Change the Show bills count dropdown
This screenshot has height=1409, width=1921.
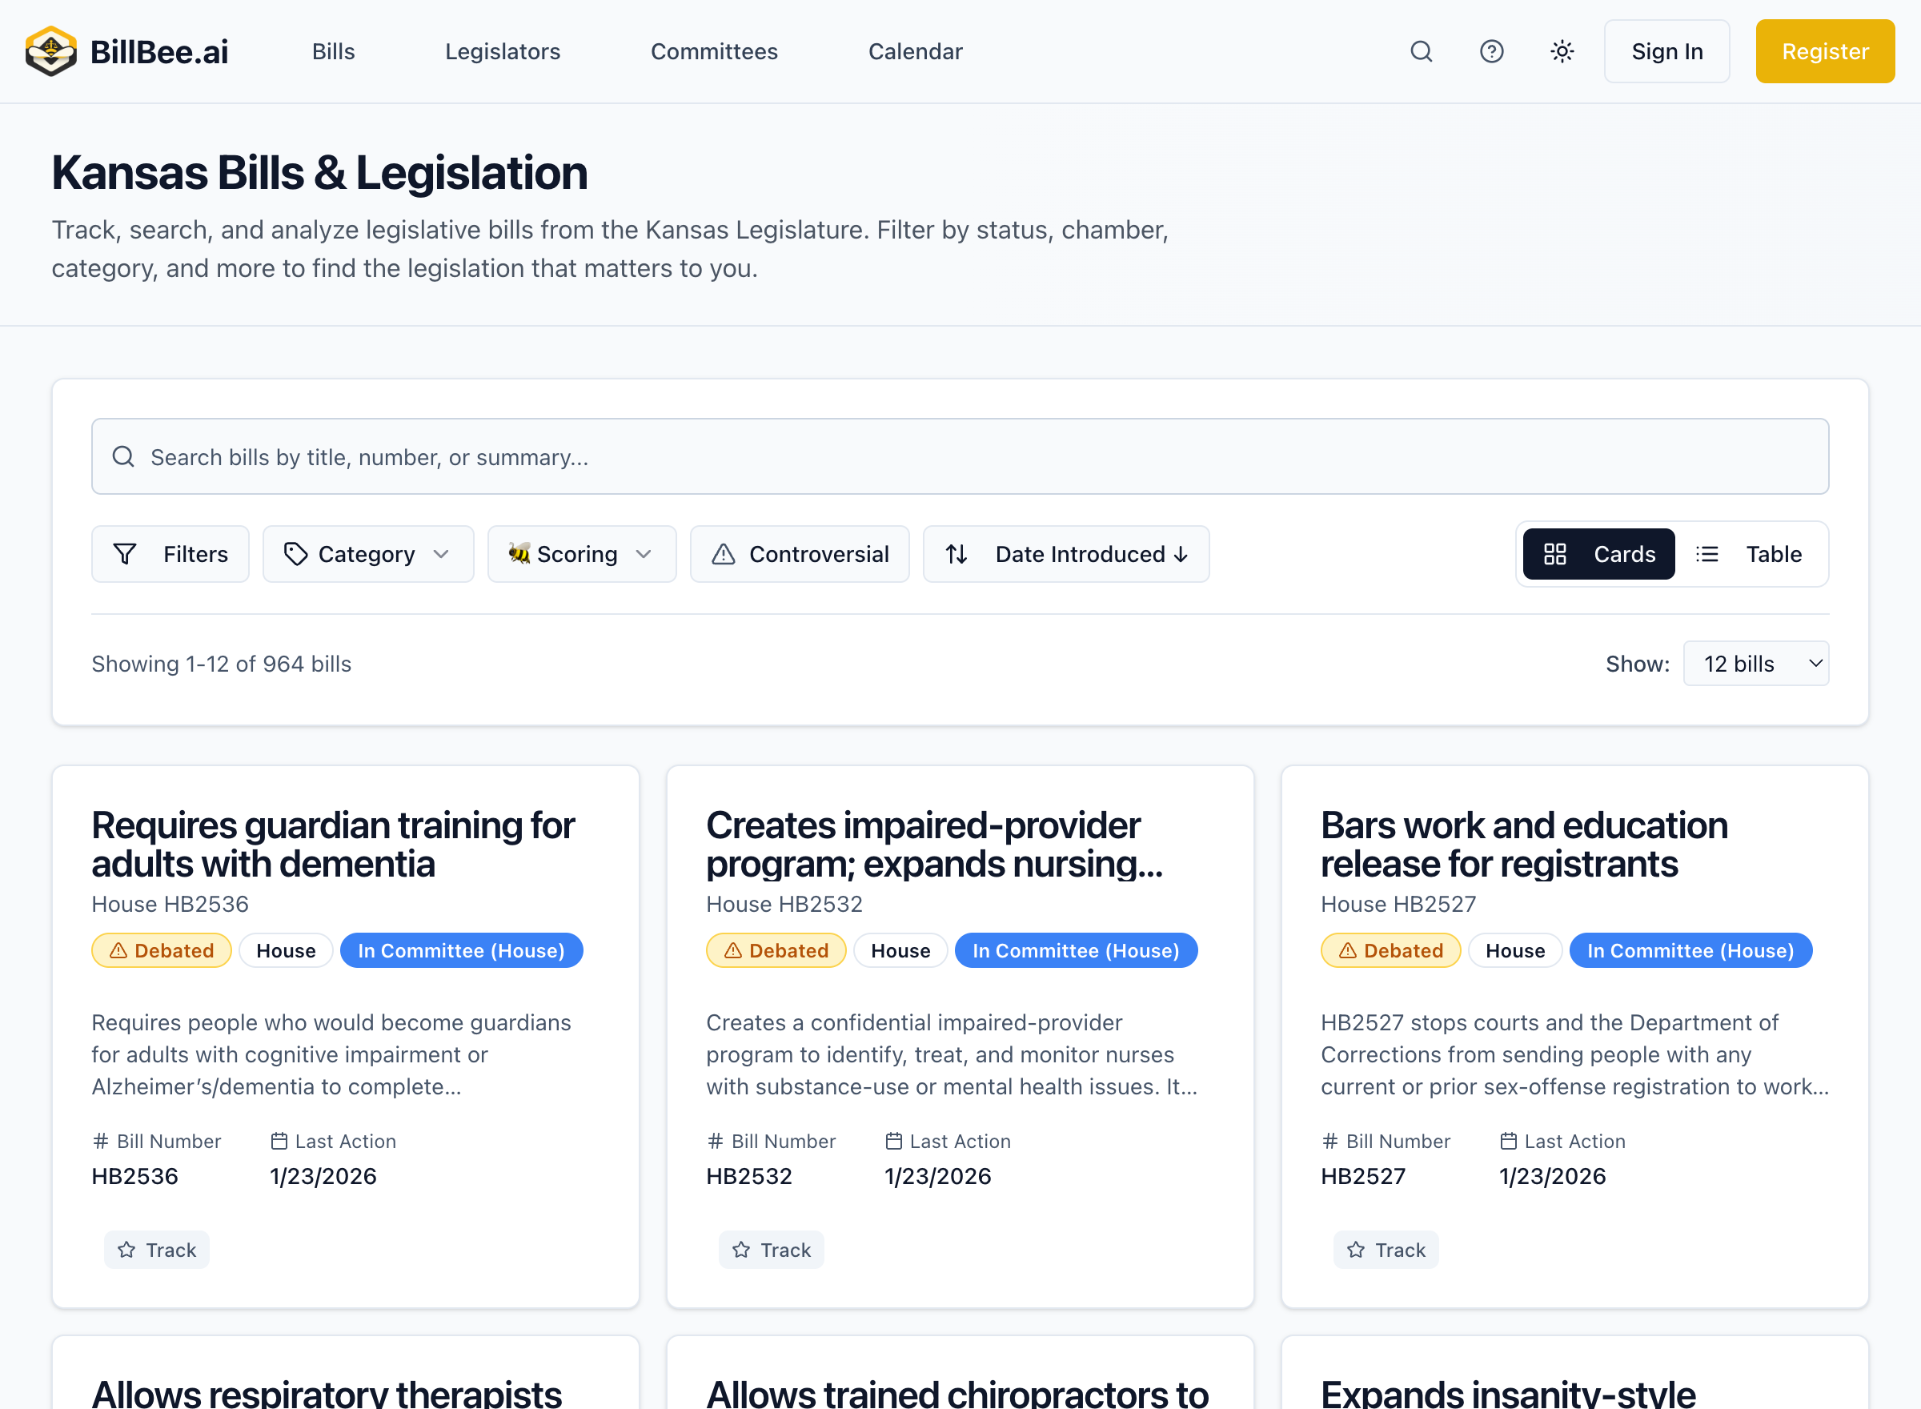(1755, 664)
